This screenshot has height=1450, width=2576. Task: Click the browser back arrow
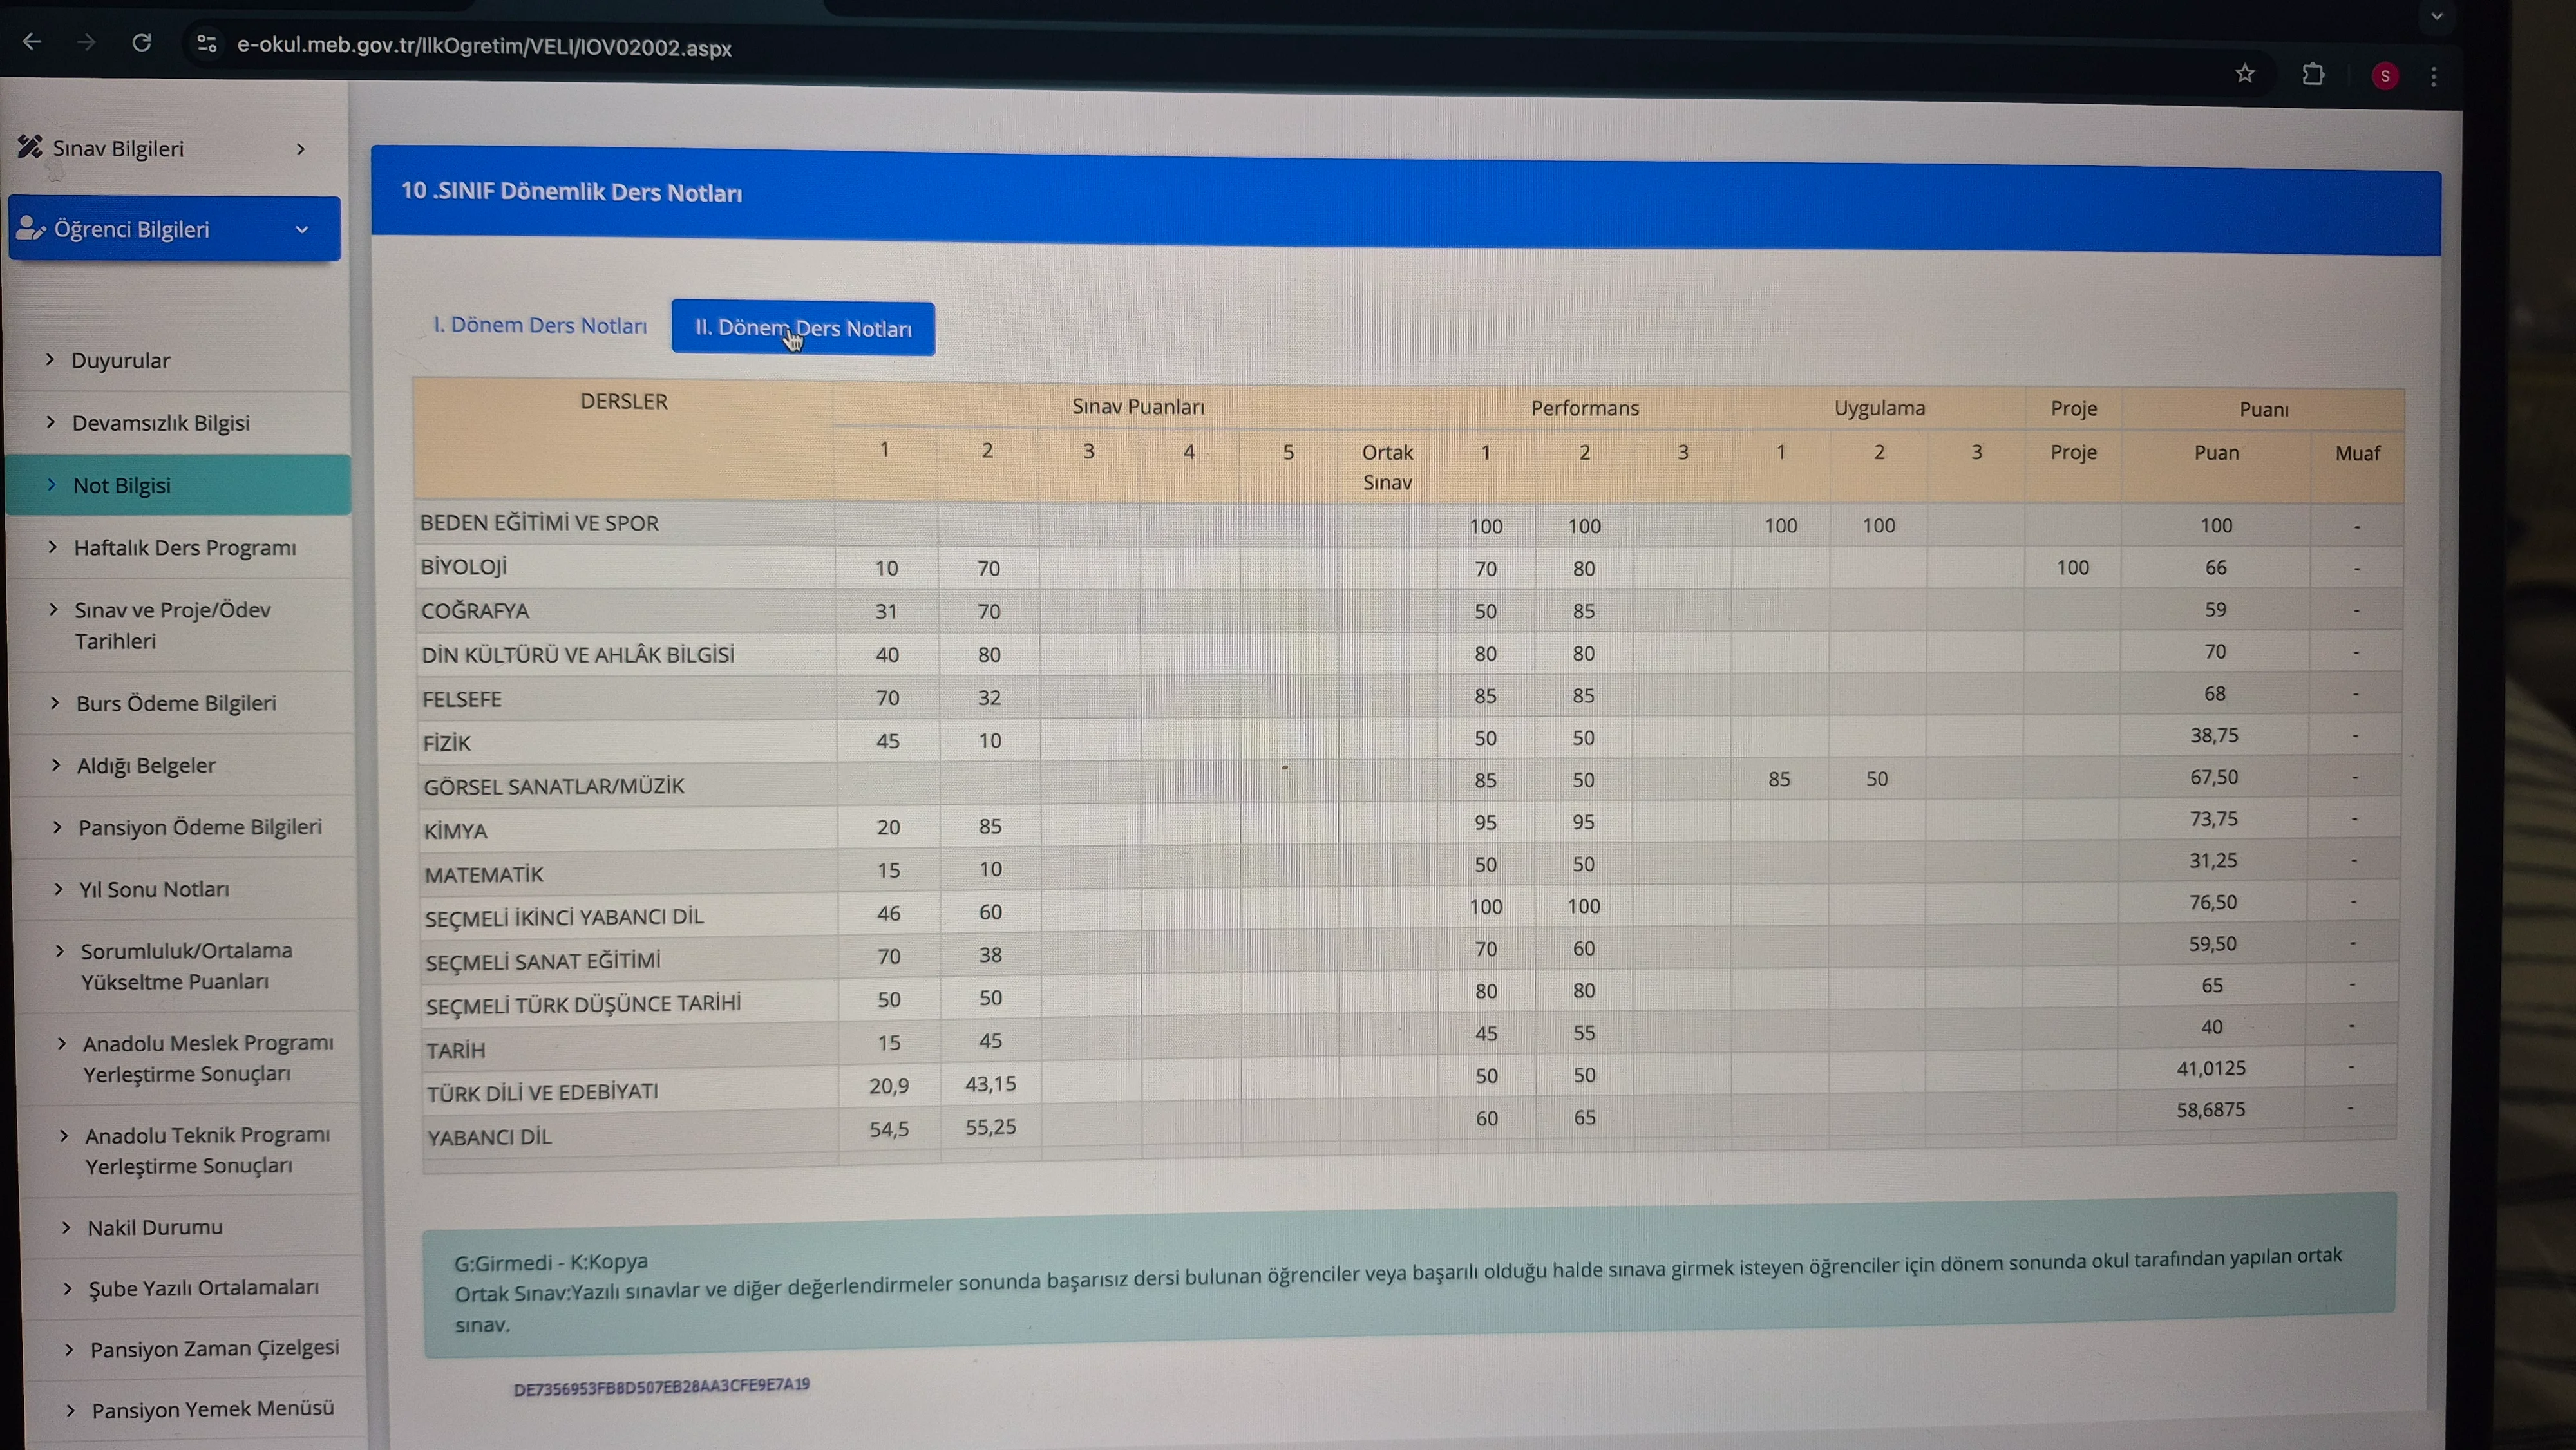pyautogui.click(x=32, y=42)
